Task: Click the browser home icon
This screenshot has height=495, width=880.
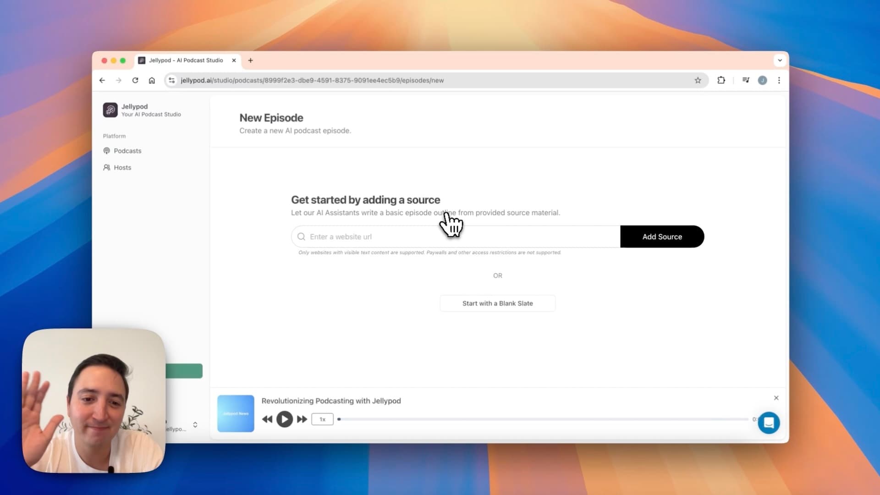Action: click(152, 80)
